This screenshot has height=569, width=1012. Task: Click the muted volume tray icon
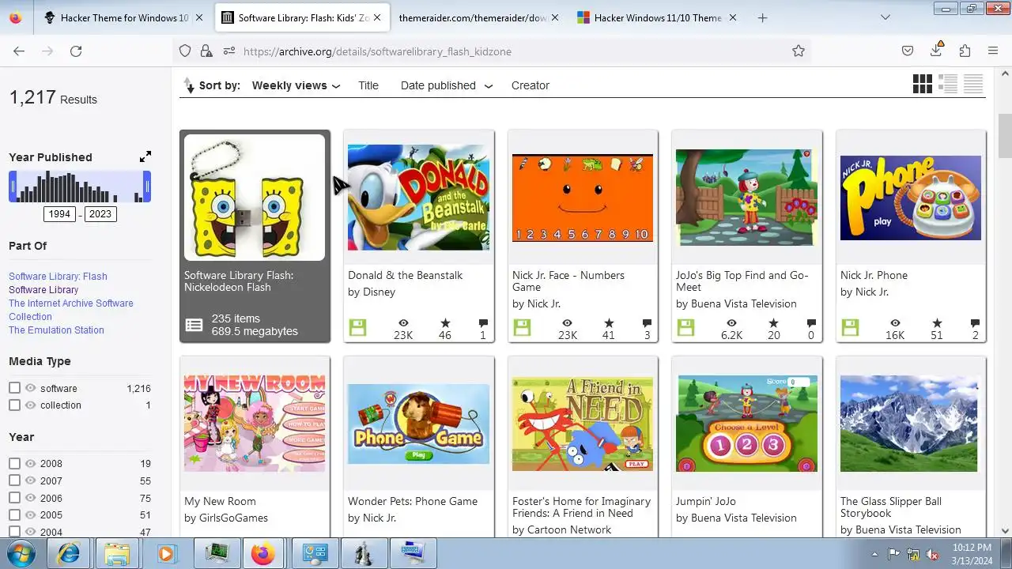point(931,554)
